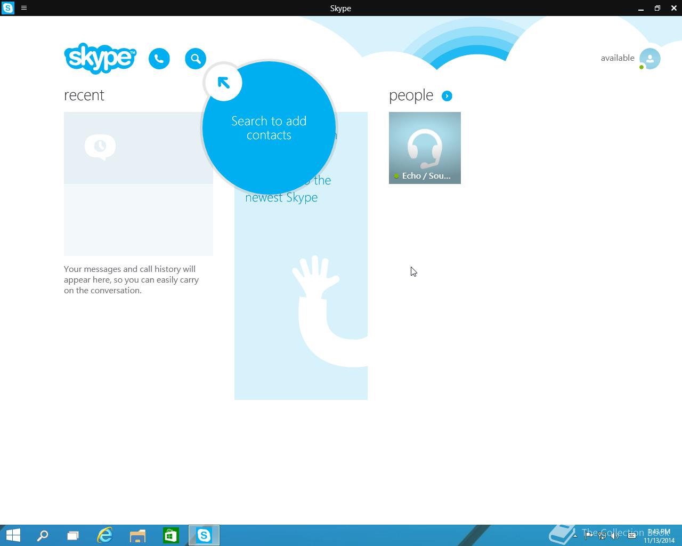Open the search magnifier button

[196, 59]
